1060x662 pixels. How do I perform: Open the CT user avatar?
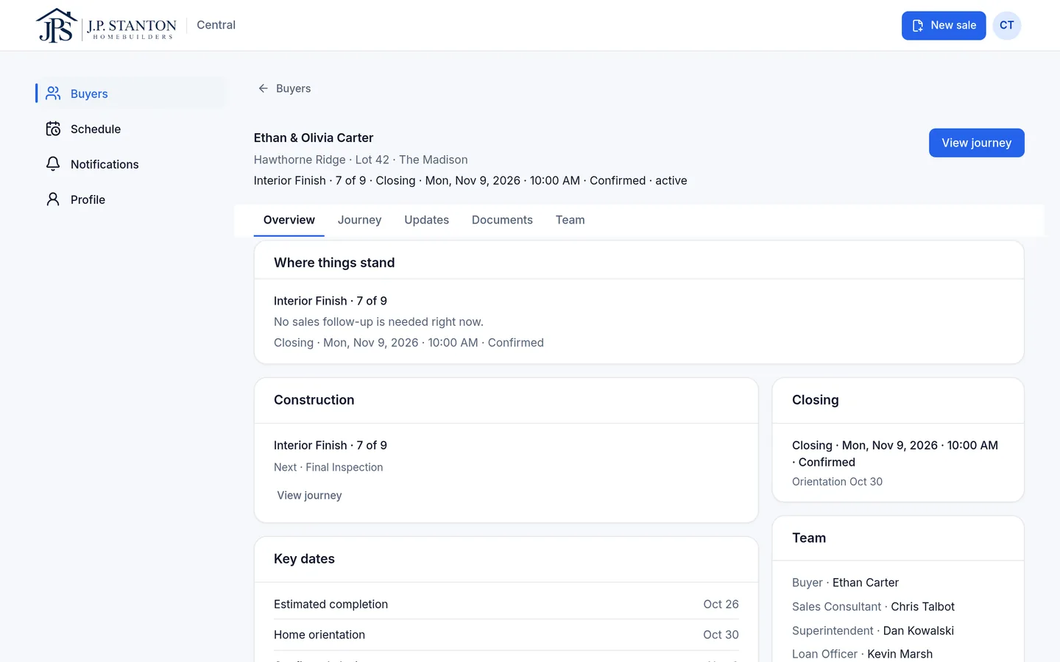(x=1006, y=26)
